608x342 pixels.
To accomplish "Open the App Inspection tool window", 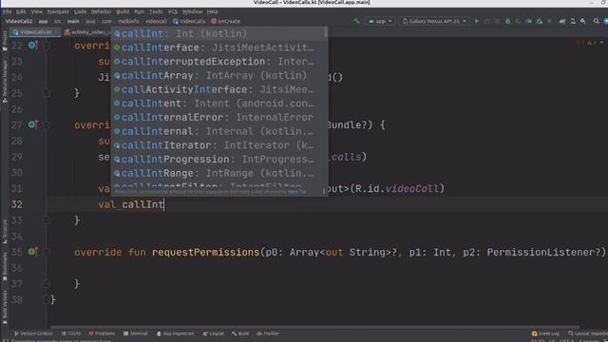I will [x=175, y=333].
